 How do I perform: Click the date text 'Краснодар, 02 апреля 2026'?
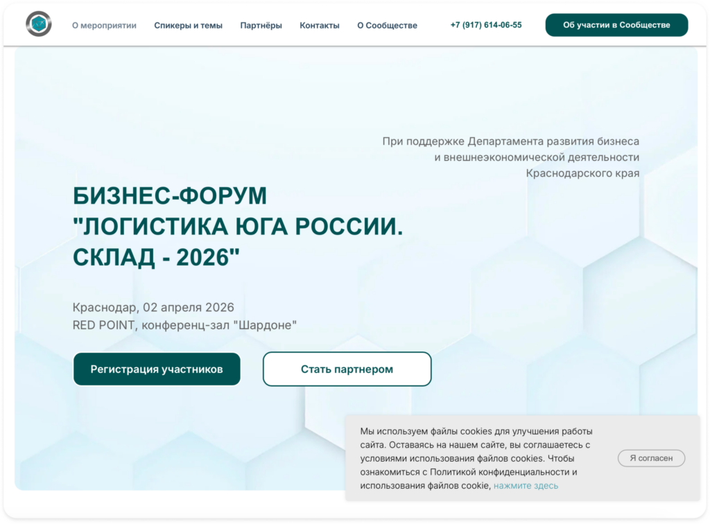153,307
